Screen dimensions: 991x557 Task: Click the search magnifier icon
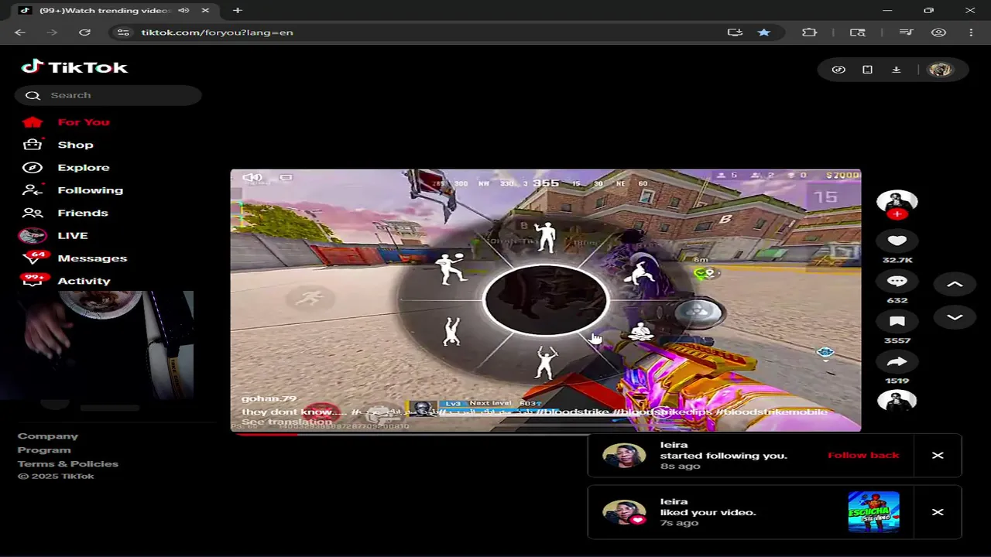pos(33,95)
